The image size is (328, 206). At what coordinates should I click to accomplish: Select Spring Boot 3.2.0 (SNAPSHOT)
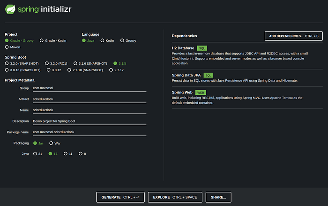pyautogui.click(x=22, y=63)
